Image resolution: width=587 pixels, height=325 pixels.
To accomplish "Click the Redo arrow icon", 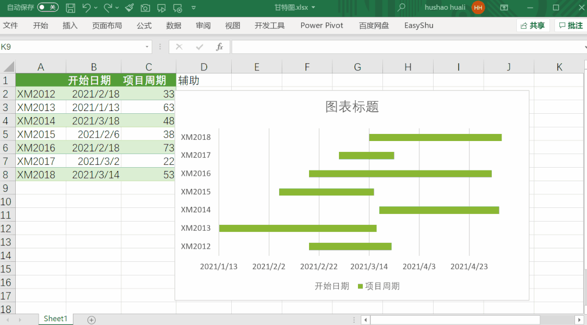I will point(108,8).
